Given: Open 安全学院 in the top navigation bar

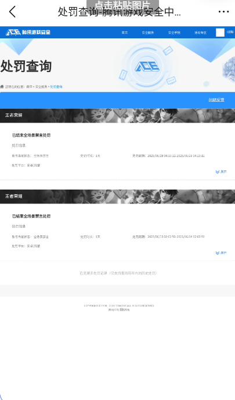Looking at the screenshot, I should (x=174, y=33).
